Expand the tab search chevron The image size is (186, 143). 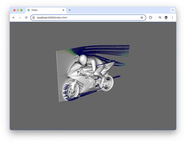pos(173,10)
